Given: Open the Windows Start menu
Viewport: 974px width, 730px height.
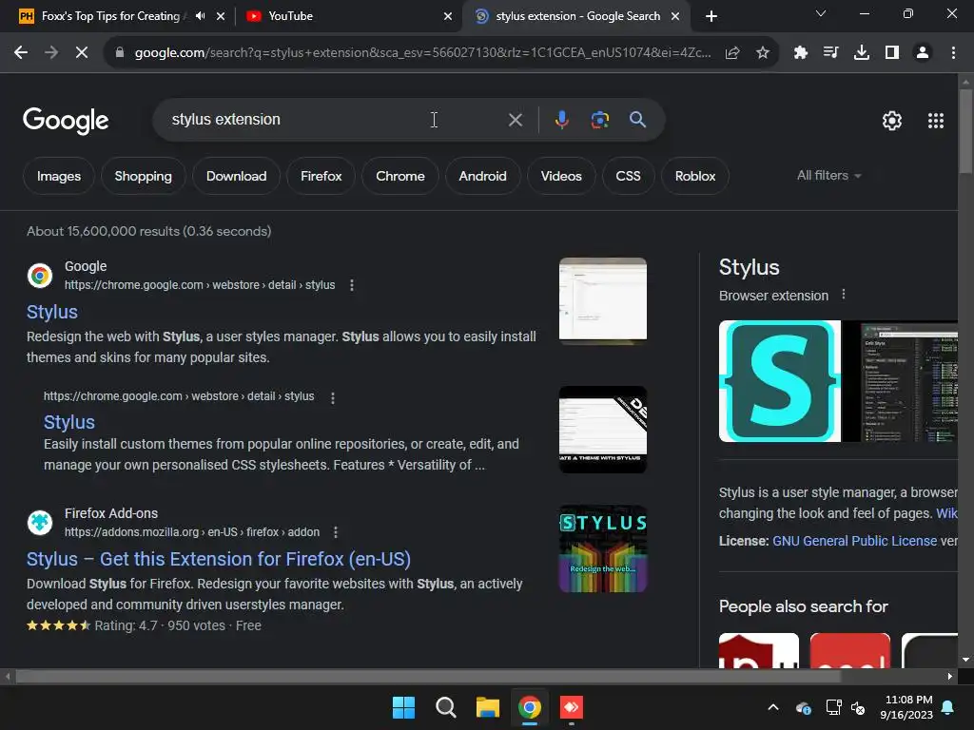Looking at the screenshot, I should point(403,707).
